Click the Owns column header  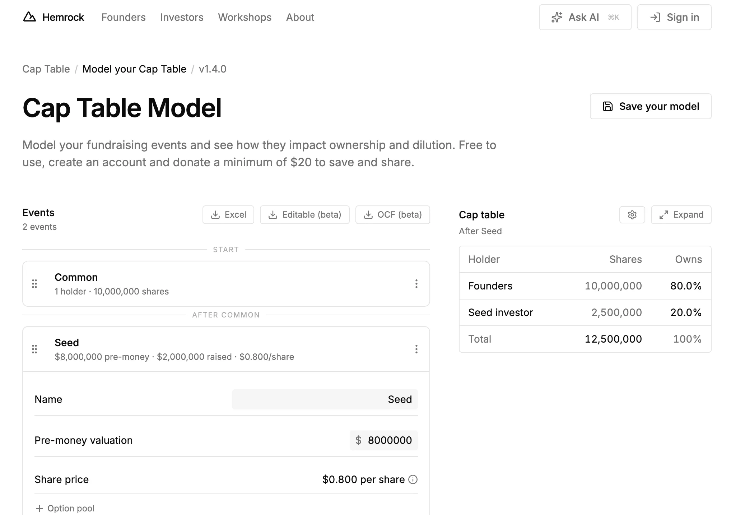click(688, 259)
